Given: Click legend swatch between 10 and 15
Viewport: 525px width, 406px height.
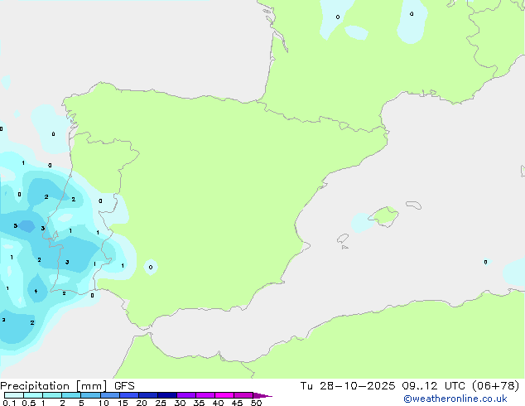Looking at the screenshot, I should [110, 395].
